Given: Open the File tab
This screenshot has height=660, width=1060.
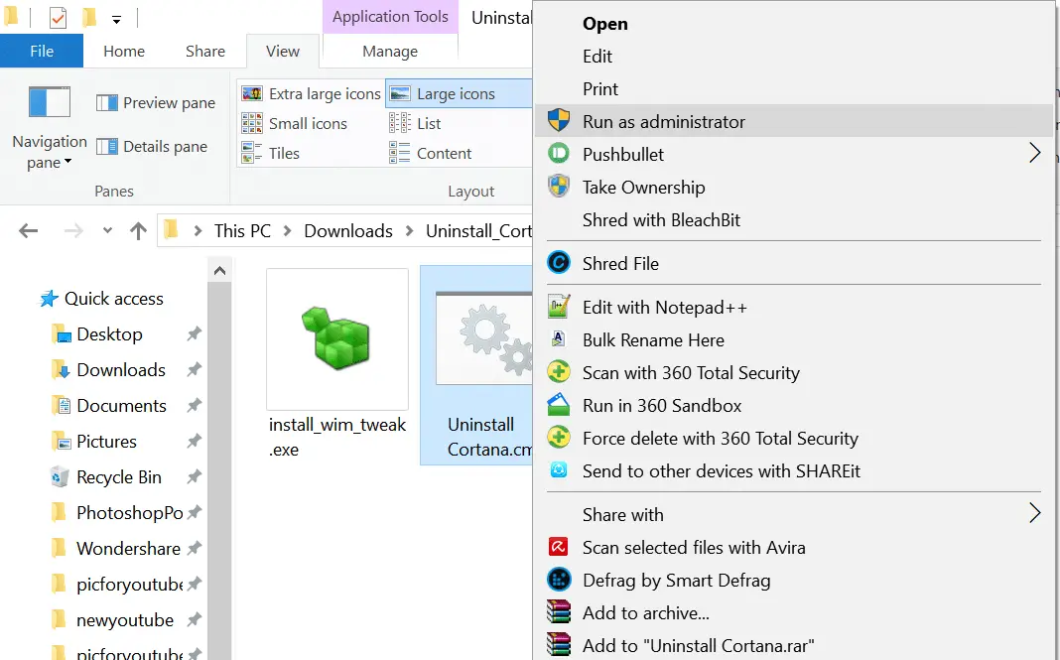Looking at the screenshot, I should tap(42, 51).
